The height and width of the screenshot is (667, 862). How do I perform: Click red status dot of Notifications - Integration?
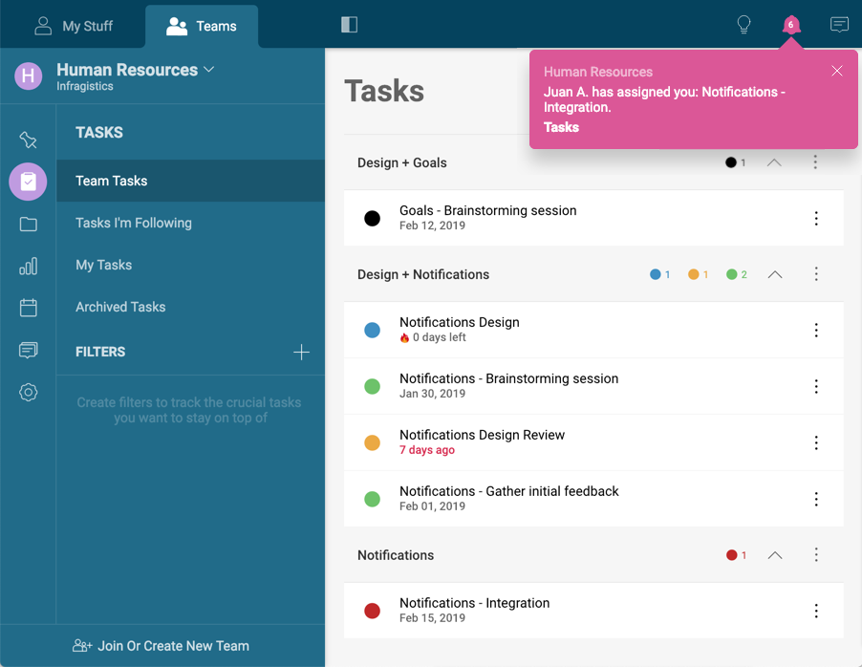[x=373, y=611]
